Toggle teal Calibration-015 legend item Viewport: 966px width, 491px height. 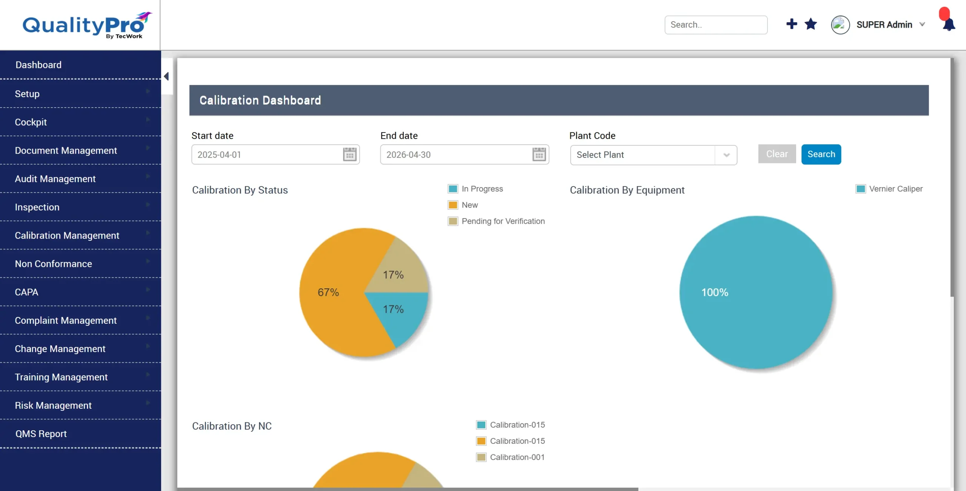pos(511,425)
